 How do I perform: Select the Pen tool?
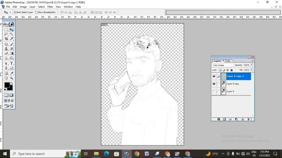pyautogui.click(x=6, y=68)
